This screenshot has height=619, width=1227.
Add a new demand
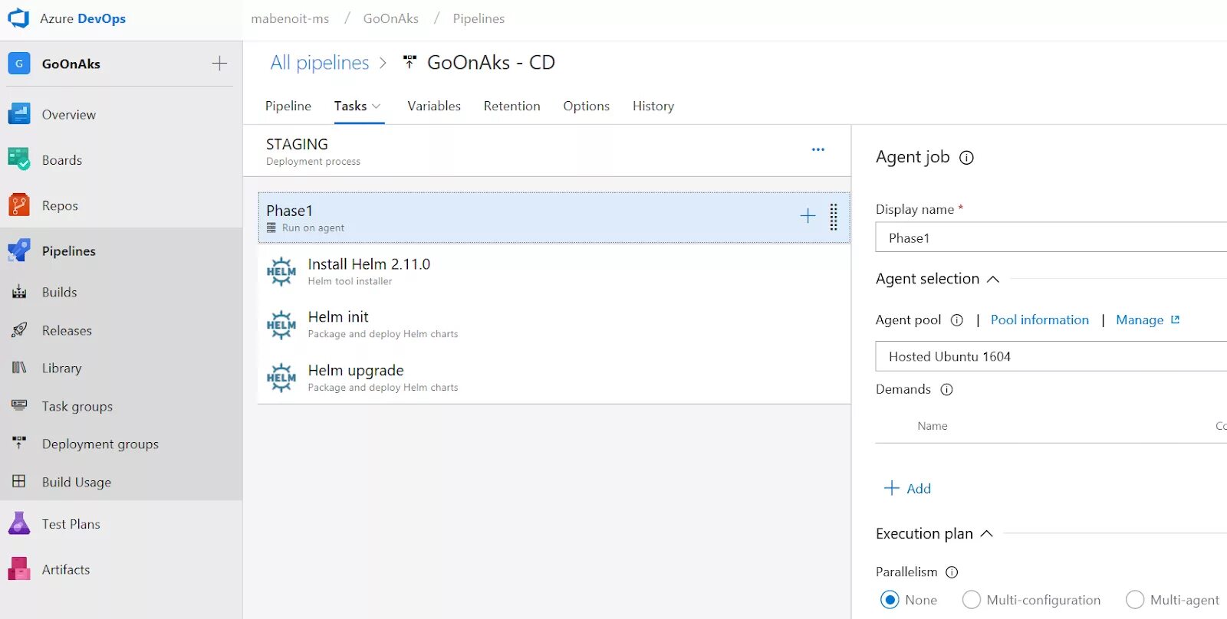click(x=908, y=488)
